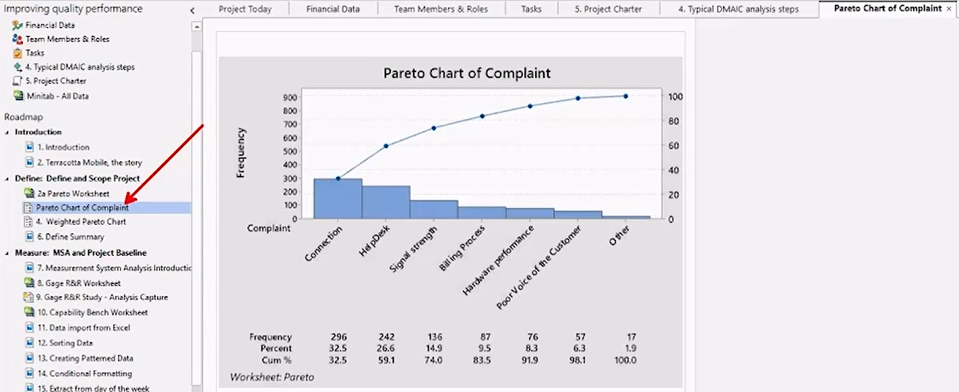
Task: Collapse the Introduction roadmap section
Action: (x=7, y=132)
